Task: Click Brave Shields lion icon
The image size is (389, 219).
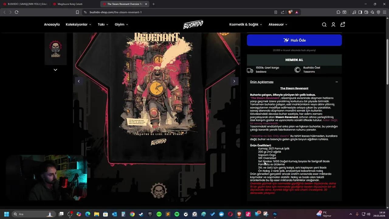Action: 290,12
